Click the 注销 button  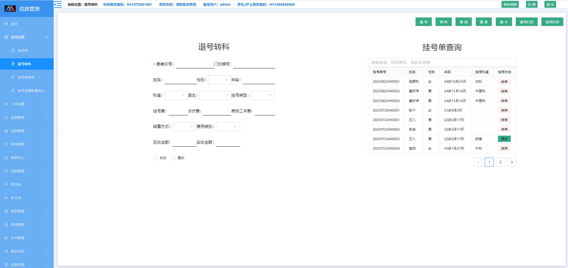pyautogui.click(x=532, y=4)
